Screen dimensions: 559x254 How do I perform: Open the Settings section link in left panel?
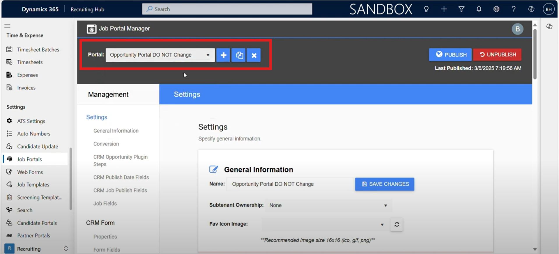coord(97,117)
